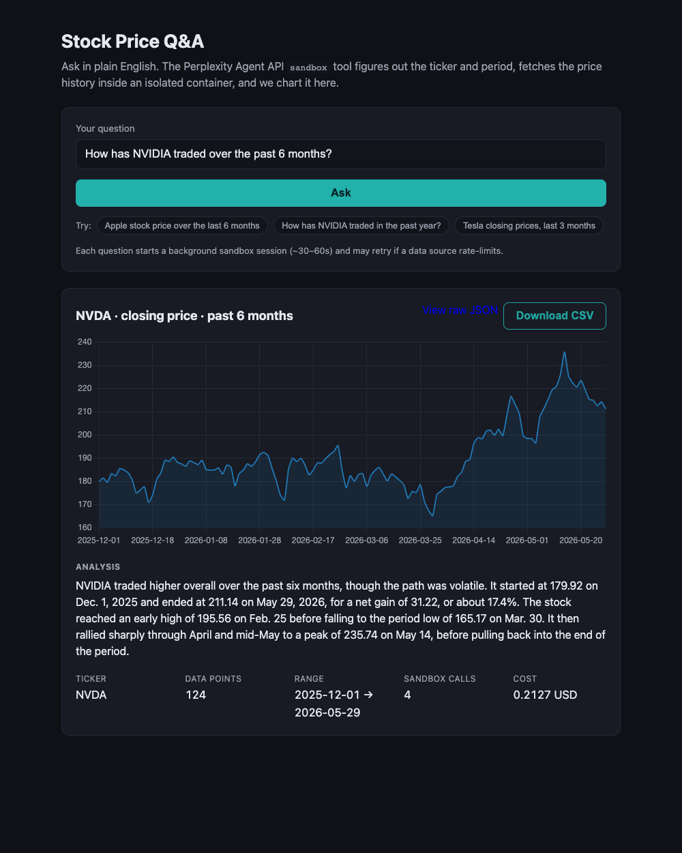The image size is (682, 853).
Task: Click the Download CSV button
Action: tap(554, 316)
